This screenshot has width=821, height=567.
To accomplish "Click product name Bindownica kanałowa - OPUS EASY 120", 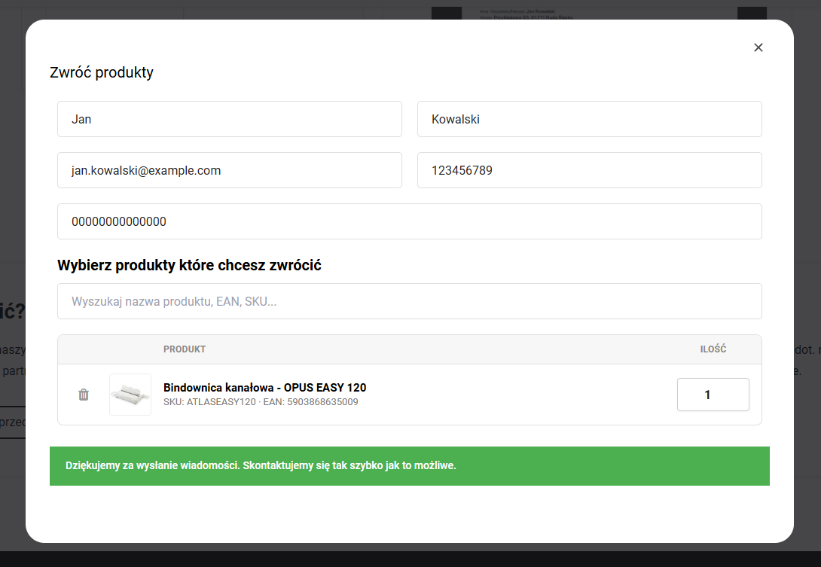I will (265, 388).
